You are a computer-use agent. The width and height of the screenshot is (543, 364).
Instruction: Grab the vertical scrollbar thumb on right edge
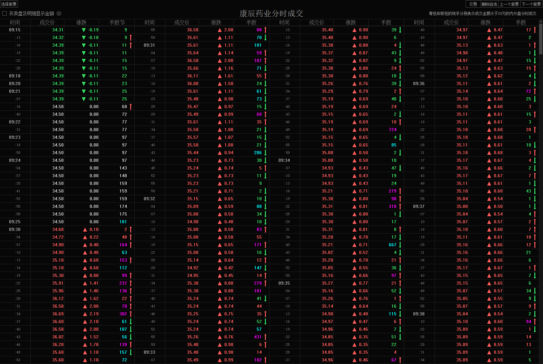pos(541,38)
